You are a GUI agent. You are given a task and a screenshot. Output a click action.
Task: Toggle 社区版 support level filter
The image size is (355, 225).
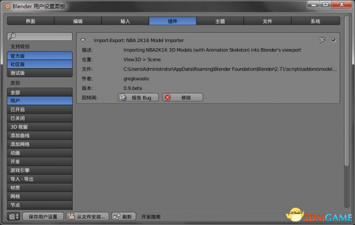click(40, 64)
